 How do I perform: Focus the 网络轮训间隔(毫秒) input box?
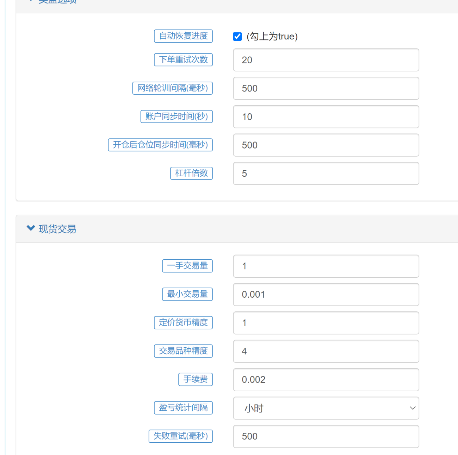click(x=326, y=88)
